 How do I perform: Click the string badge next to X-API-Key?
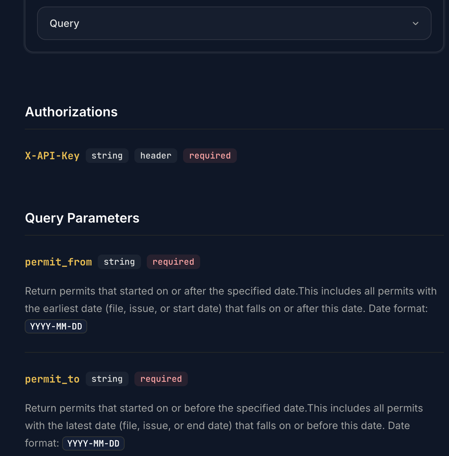pos(107,156)
